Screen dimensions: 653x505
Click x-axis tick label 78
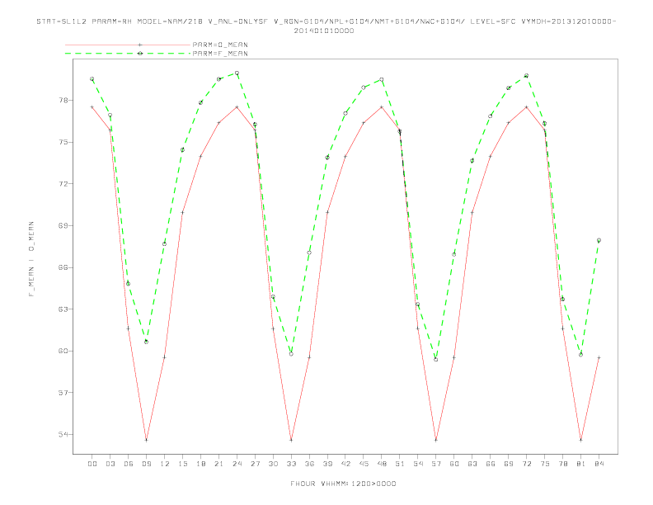562,464
